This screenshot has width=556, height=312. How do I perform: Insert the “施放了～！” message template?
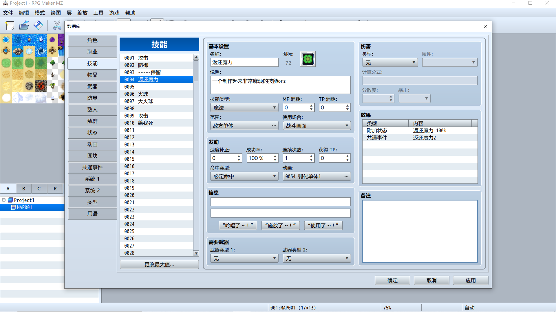(280, 225)
